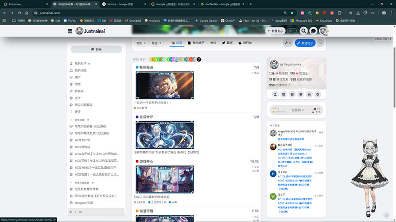The width and height of the screenshot is (396, 222).
Task: Select the 未读 unread tab
Action: pos(213,43)
